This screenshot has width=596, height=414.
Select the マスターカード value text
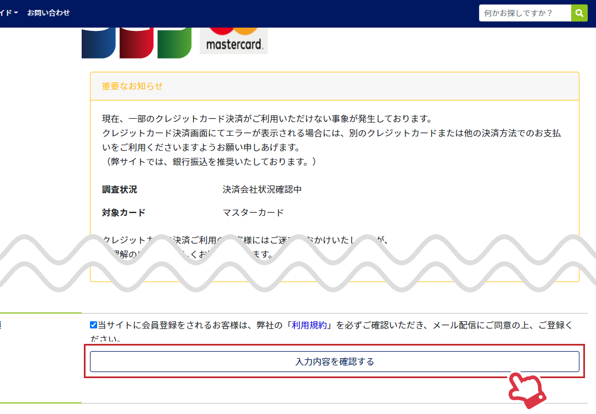tap(253, 213)
